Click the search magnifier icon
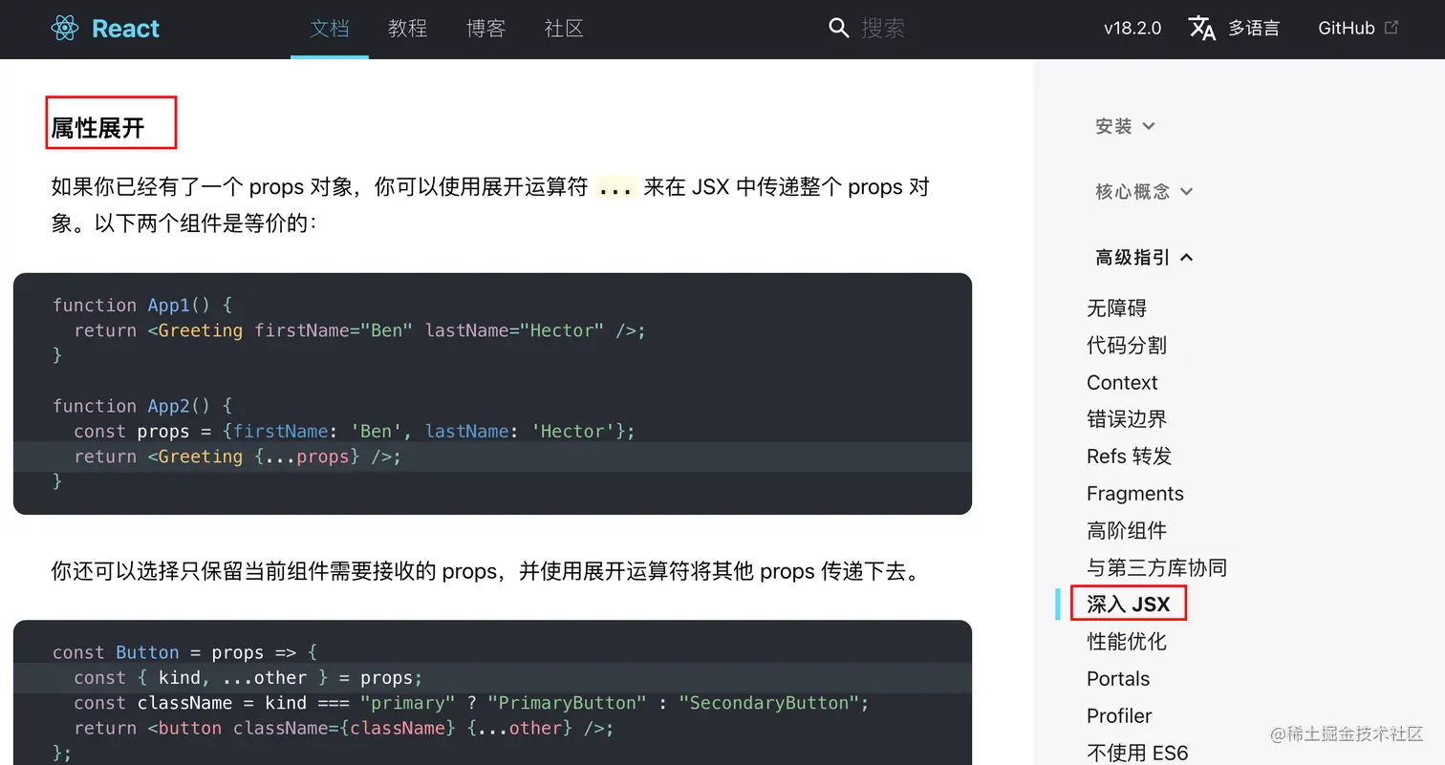1445x765 pixels. (838, 29)
